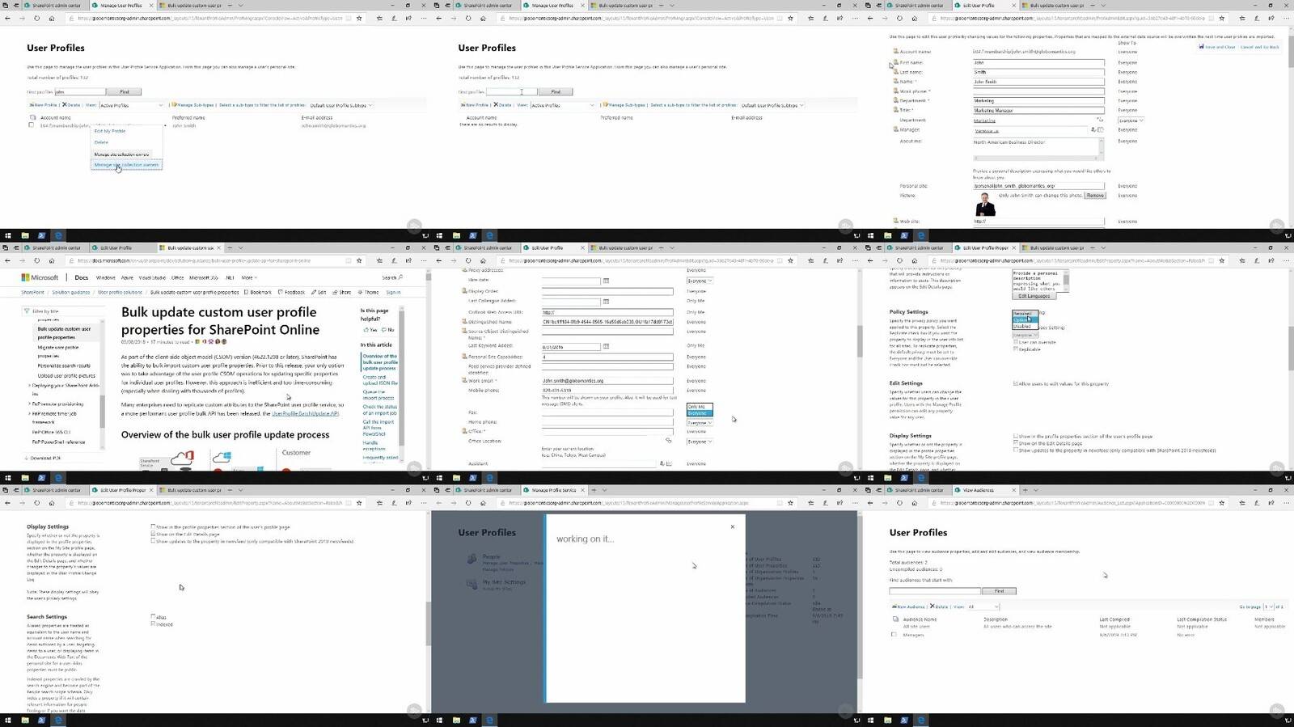Click the Delete X icon in the john search window
This screenshot has height=727, width=1294.
pos(65,105)
